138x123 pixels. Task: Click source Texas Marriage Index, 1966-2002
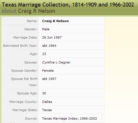click(x=70, y=118)
